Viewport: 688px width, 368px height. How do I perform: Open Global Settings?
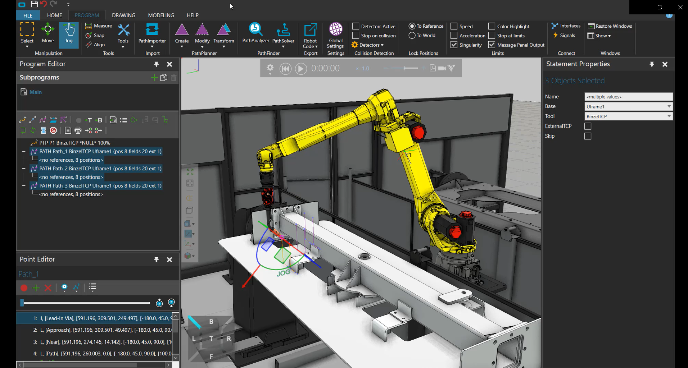(335, 35)
